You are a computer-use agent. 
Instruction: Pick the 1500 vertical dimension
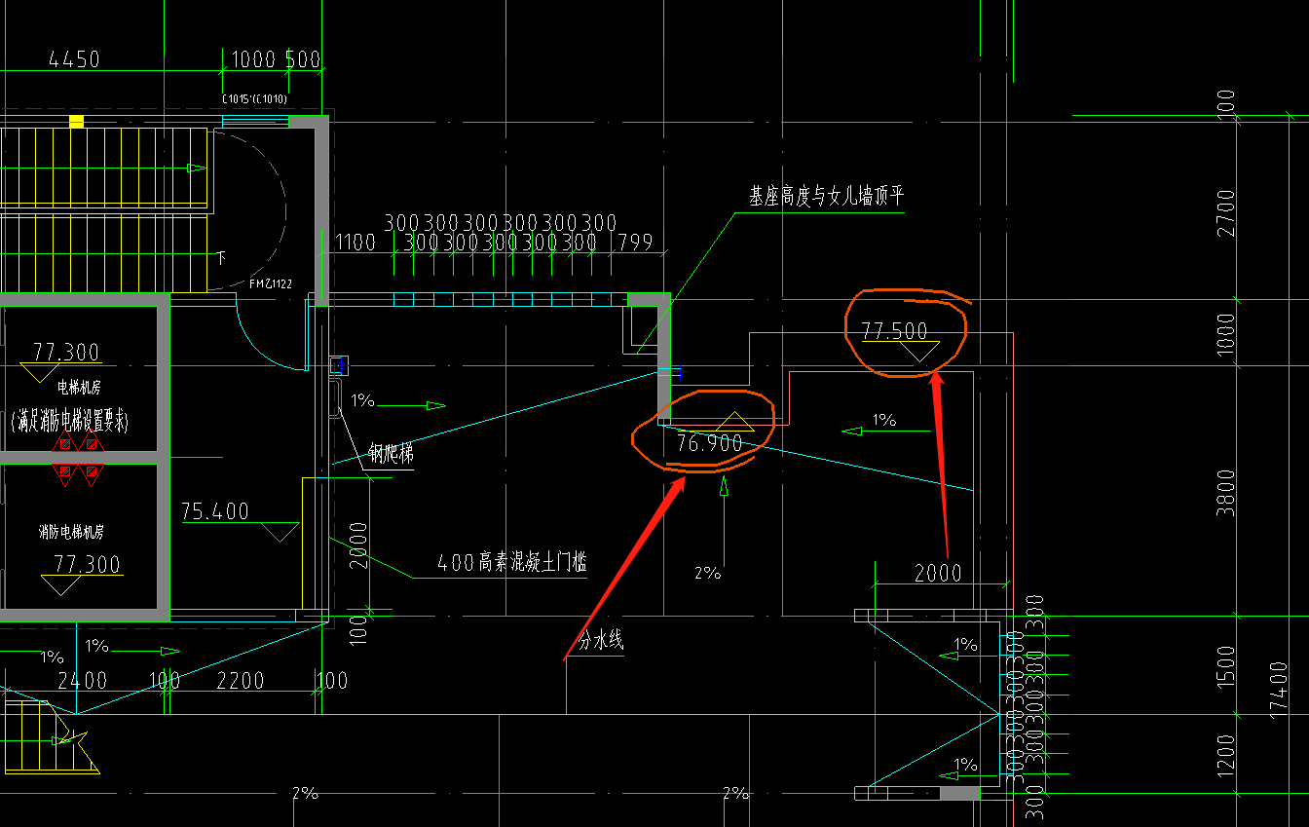click(1225, 668)
